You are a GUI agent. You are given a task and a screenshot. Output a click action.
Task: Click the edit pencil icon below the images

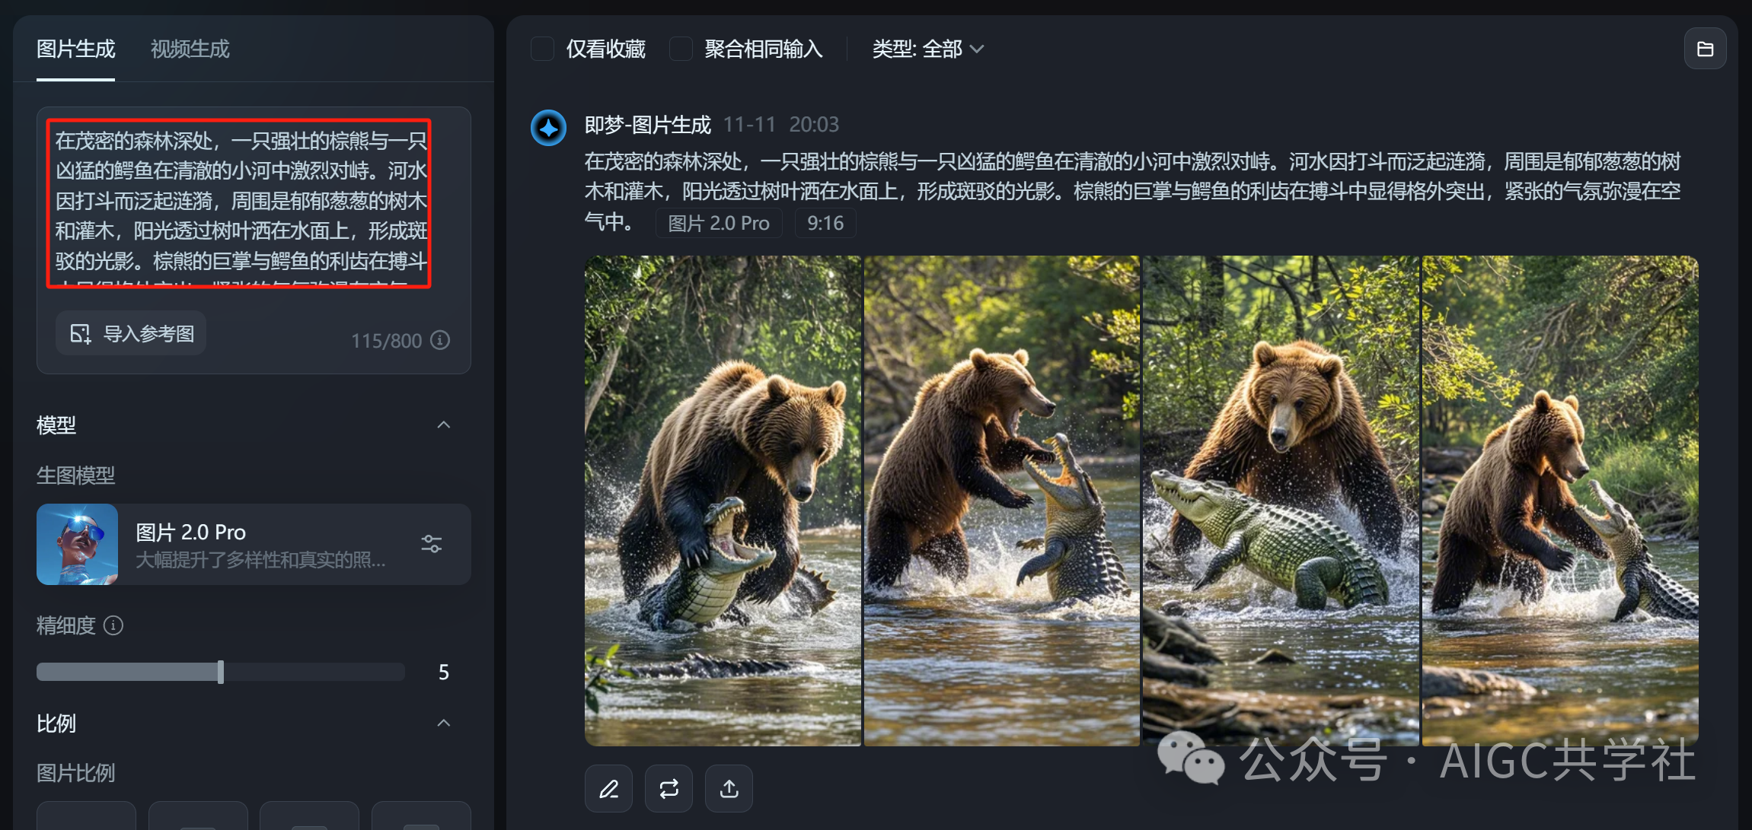(608, 789)
